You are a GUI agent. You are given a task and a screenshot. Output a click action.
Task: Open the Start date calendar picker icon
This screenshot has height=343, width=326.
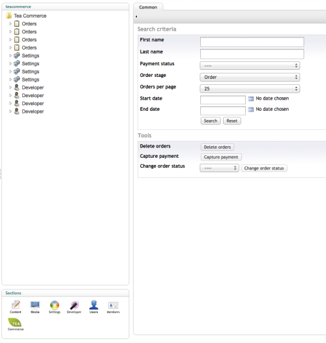point(251,99)
